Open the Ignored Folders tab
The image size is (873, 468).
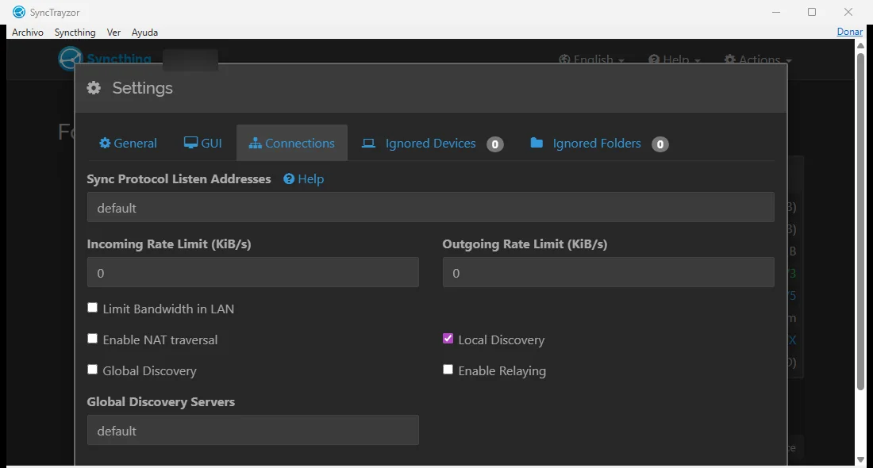point(599,144)
